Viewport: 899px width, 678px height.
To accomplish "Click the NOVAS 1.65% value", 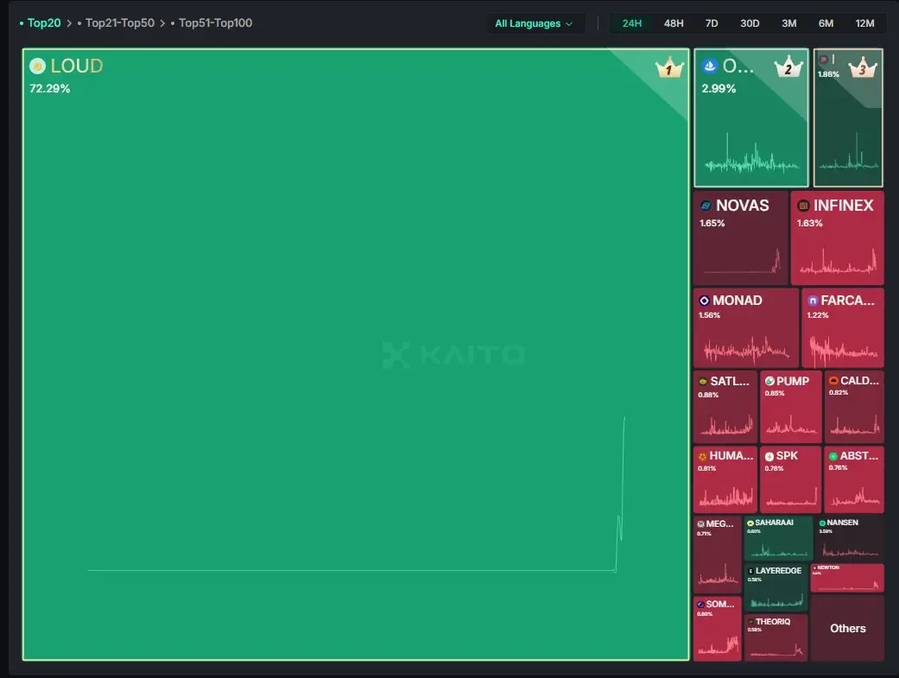I will click(712, 223).
